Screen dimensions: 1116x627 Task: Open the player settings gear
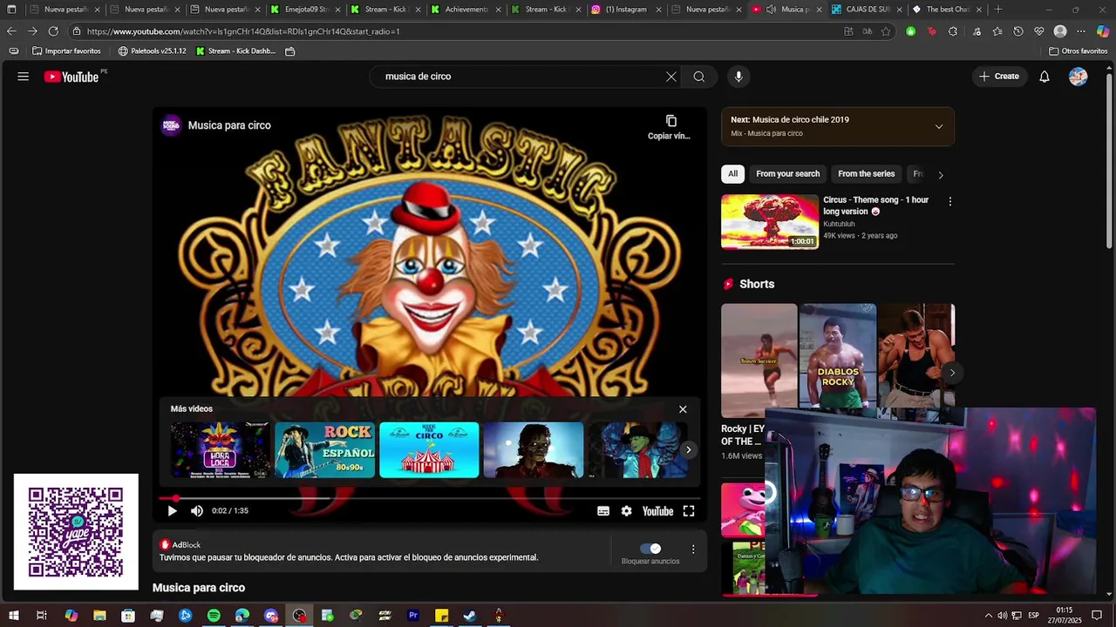click(626, 511)
